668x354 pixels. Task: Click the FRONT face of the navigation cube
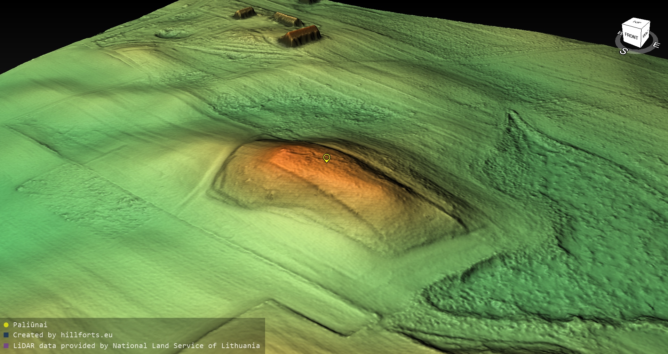pyautogui.click(x=631, y=36)
